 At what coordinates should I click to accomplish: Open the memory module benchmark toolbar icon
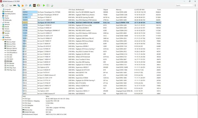15,5
